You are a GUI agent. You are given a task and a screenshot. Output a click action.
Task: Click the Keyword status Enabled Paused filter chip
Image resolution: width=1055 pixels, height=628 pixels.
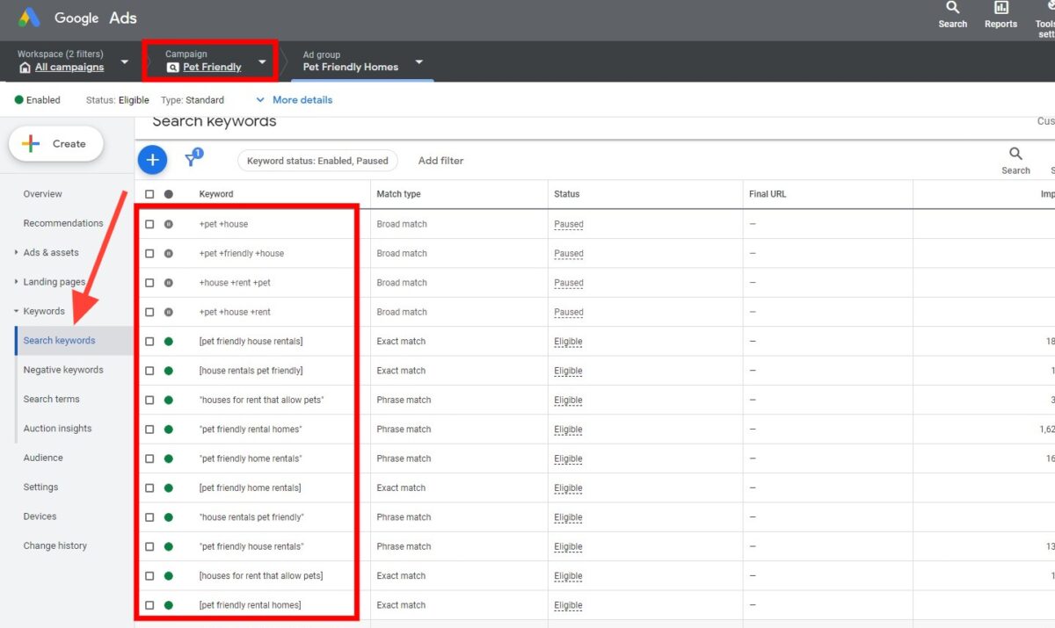[x=317, y=160]
